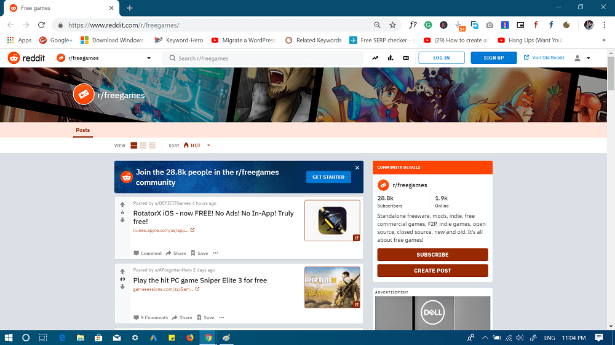Viewport: 615px width, 345px height.
Task: Select the classic view layout icon
Action: pos(143,145)
